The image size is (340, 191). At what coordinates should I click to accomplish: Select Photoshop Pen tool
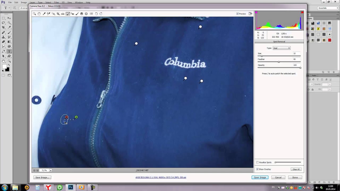click(x=3, y=51)
